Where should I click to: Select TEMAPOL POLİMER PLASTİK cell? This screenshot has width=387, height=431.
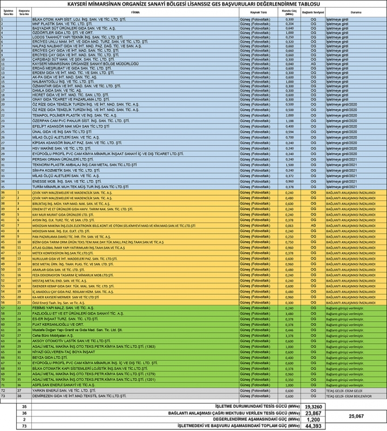click(x=135, y=115)
